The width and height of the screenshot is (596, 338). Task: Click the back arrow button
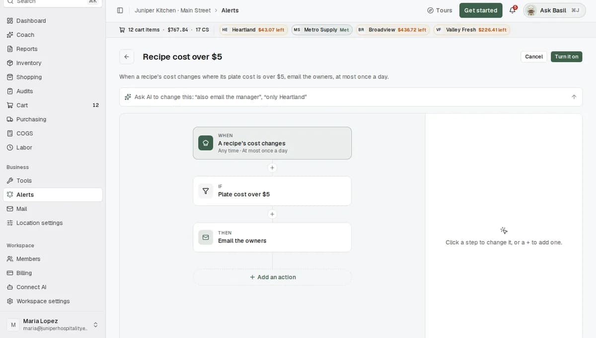tap(127, 57)
